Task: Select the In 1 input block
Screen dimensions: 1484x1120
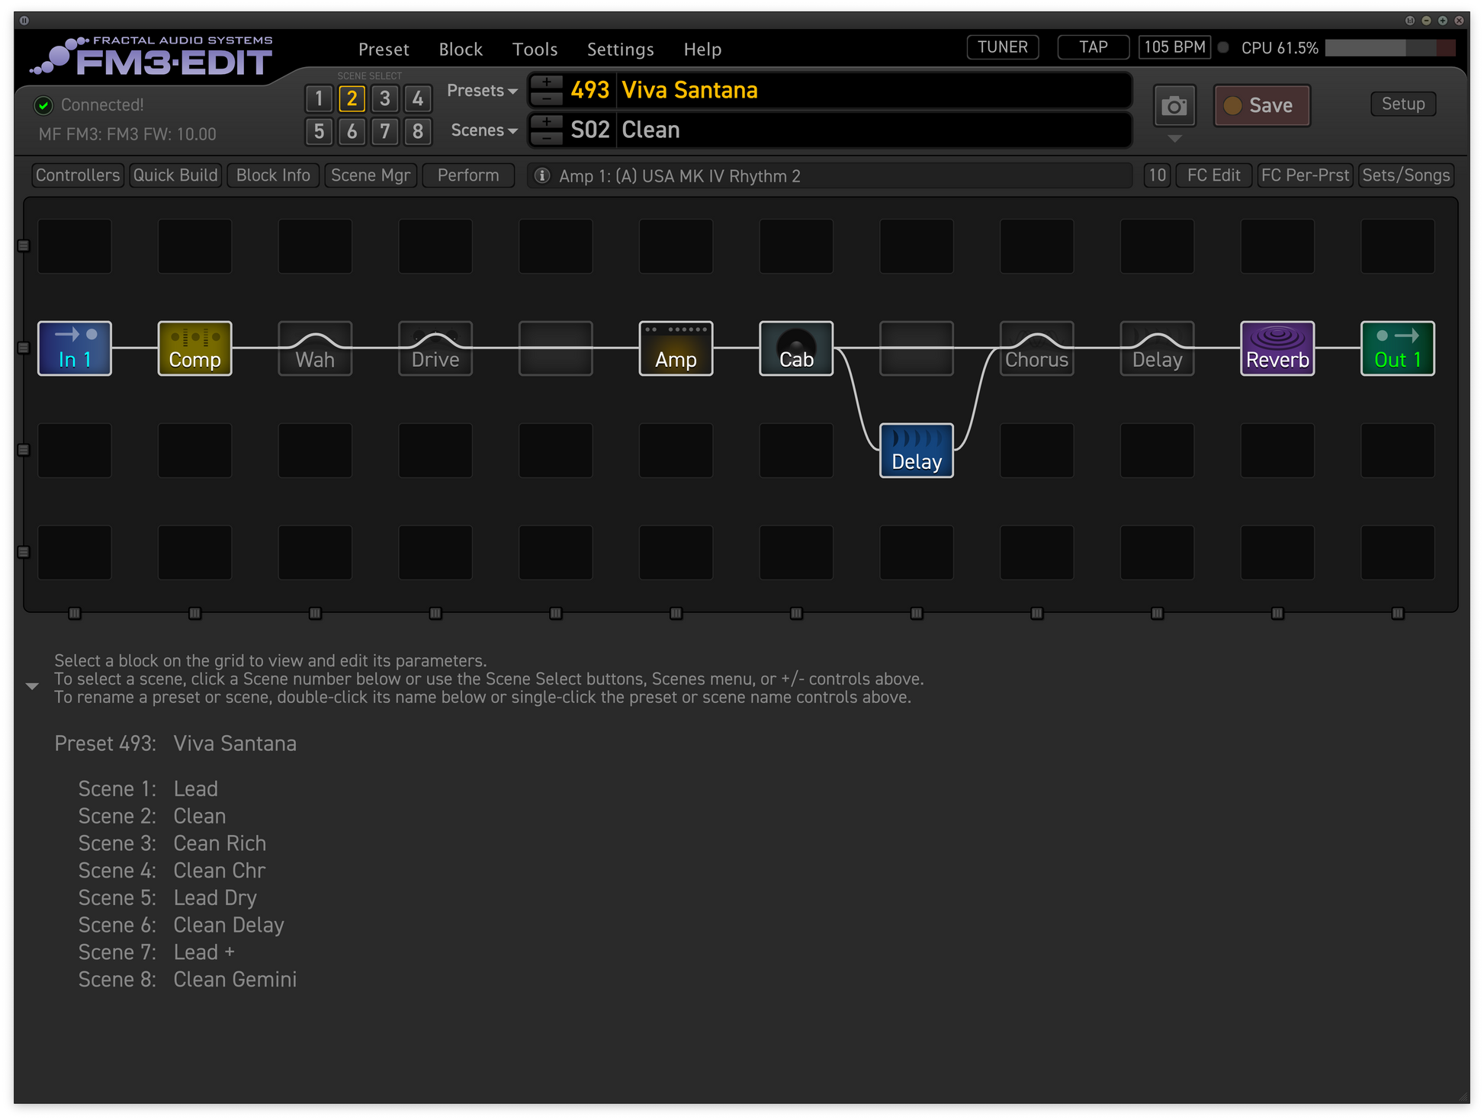Action: 75,348
